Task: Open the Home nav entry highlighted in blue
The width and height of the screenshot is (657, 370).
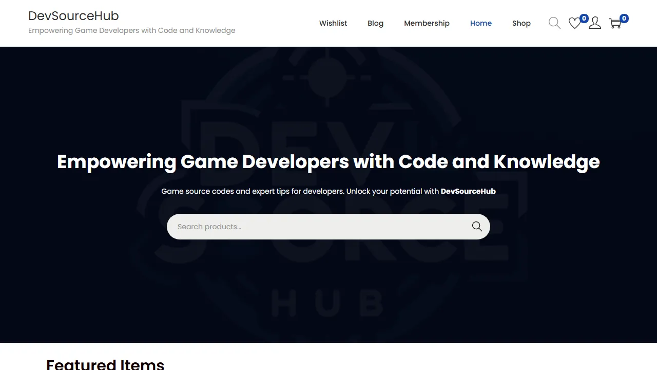Action: coord(481,23)
